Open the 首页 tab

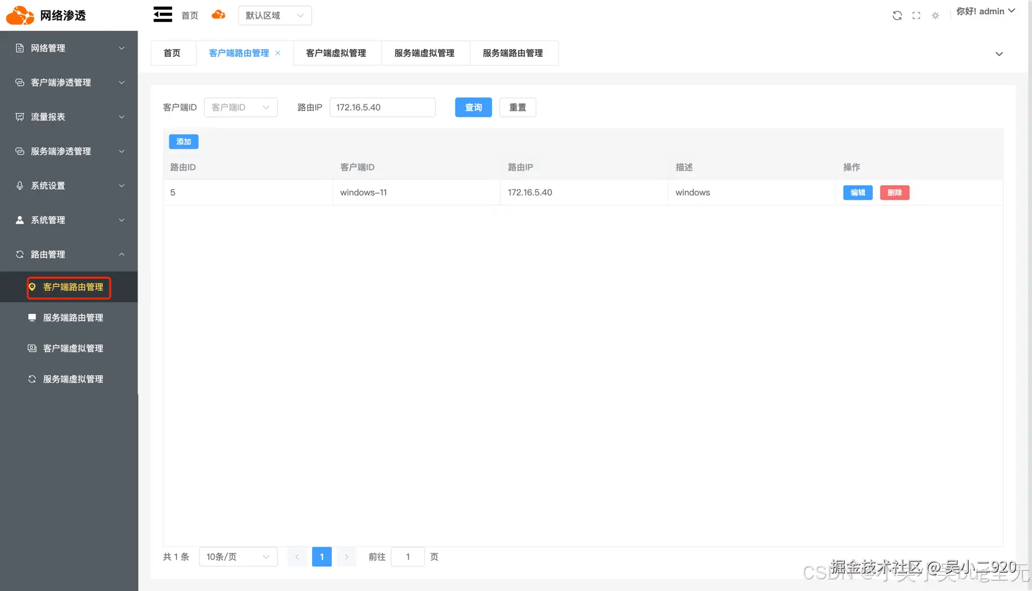172,53
